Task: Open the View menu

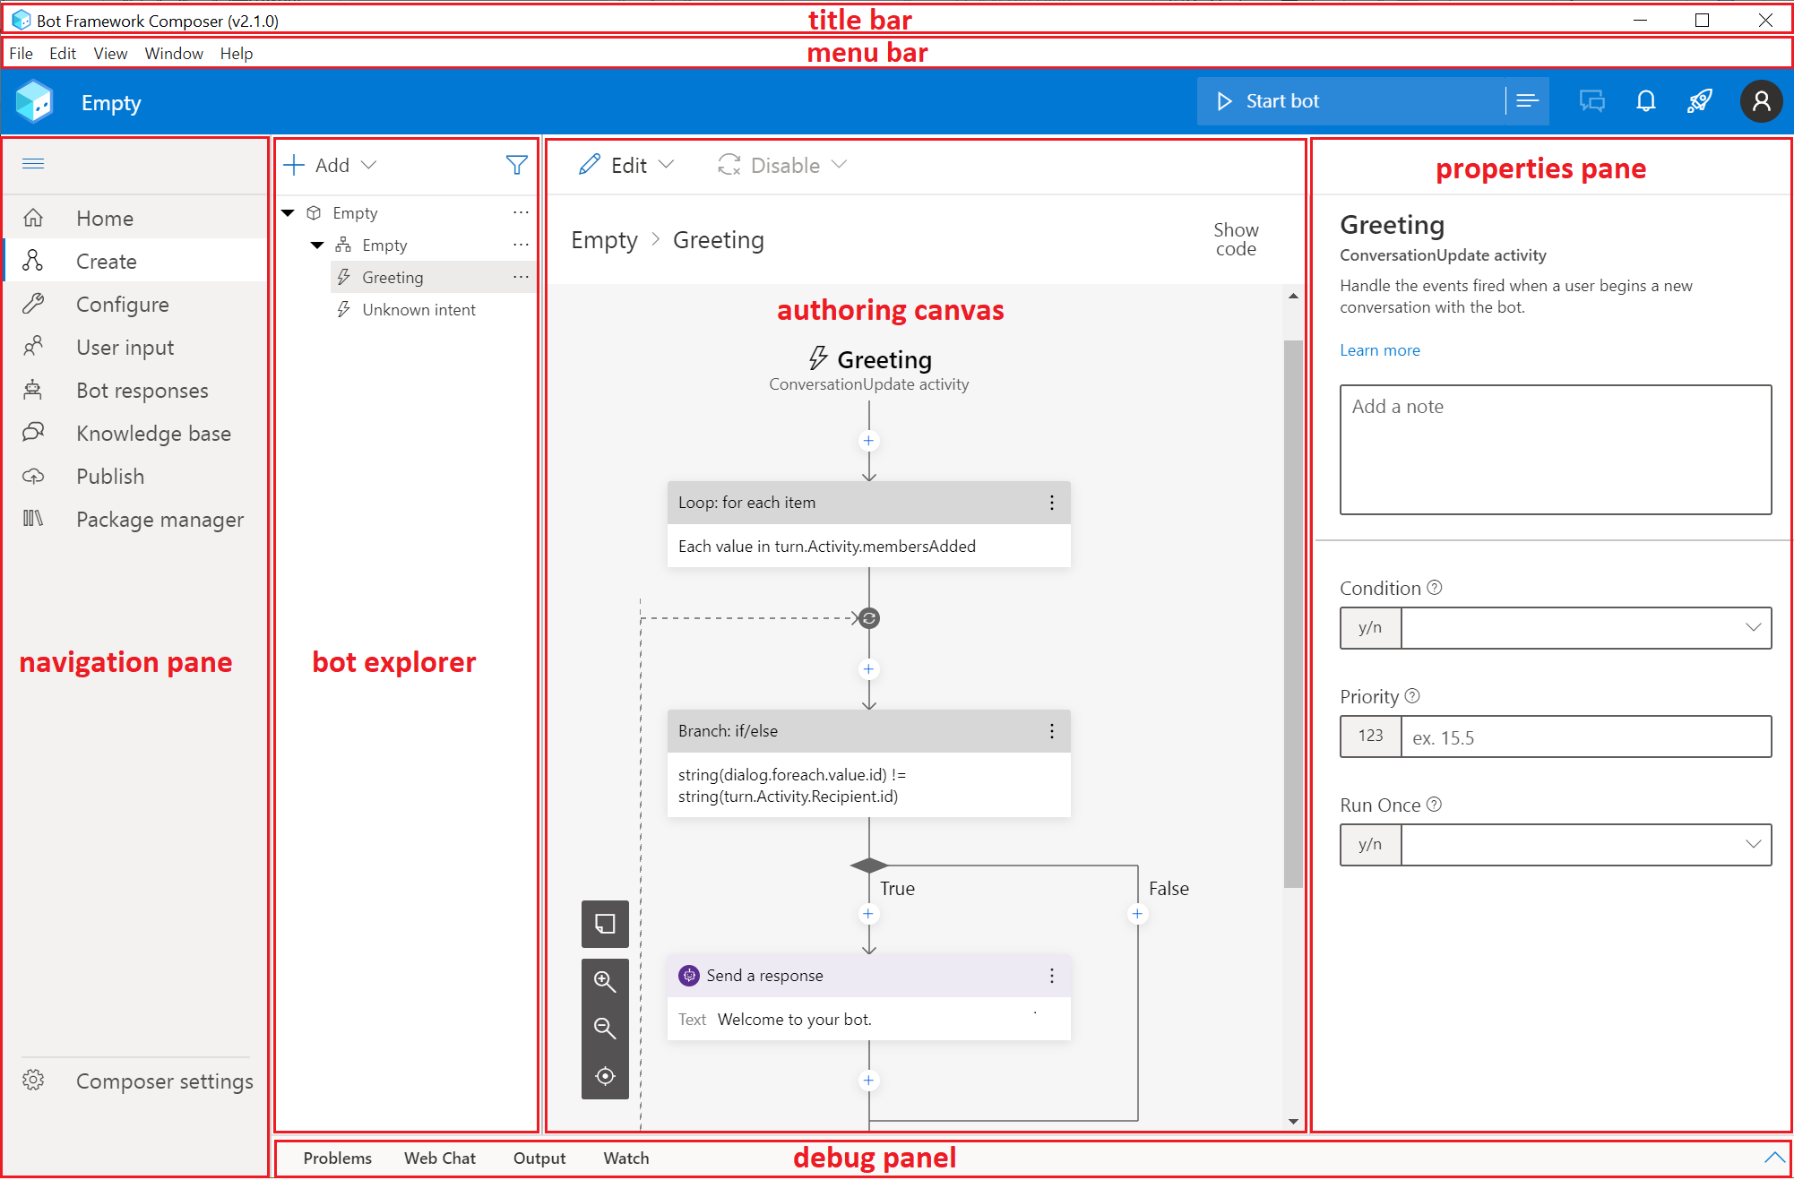Action: click(110, 54)
